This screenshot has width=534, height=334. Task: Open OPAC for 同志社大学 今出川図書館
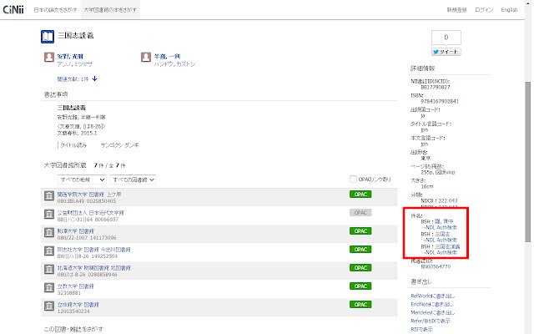tap(360, 250)
